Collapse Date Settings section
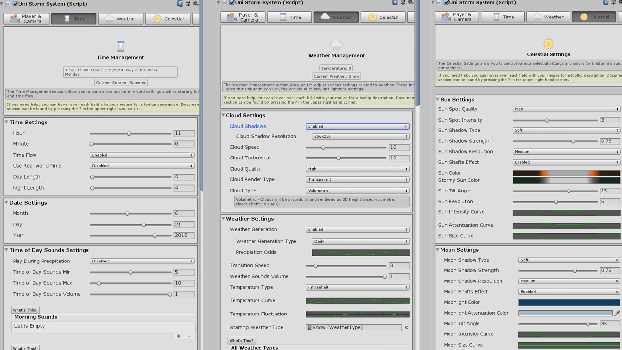The height and width of the screenshot is (350, 622). coord(7,203)
